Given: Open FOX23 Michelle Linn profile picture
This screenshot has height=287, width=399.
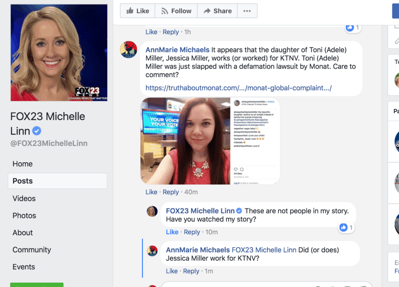Looking at the screenshot, I should click(59, 53).
